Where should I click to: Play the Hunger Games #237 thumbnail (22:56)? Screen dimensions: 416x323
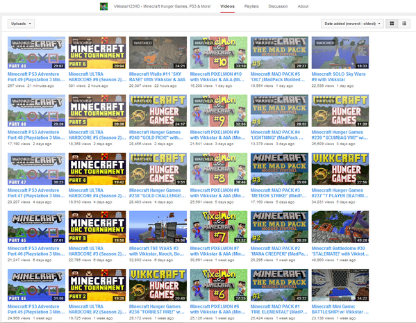pos(340,169)
